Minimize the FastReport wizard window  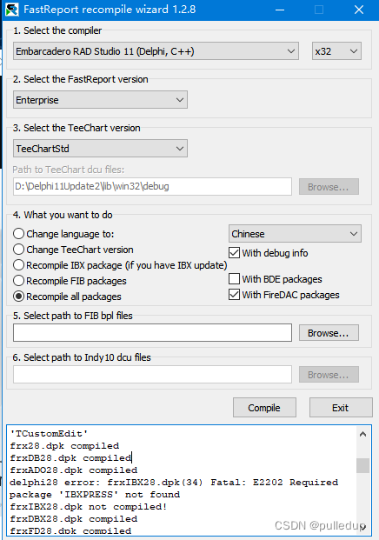[x=280, y=10]
